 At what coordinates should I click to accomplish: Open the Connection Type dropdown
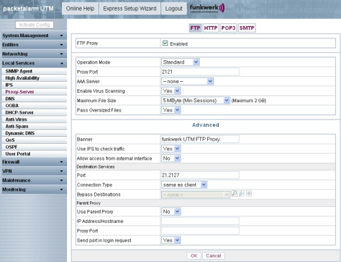(184, 185)
